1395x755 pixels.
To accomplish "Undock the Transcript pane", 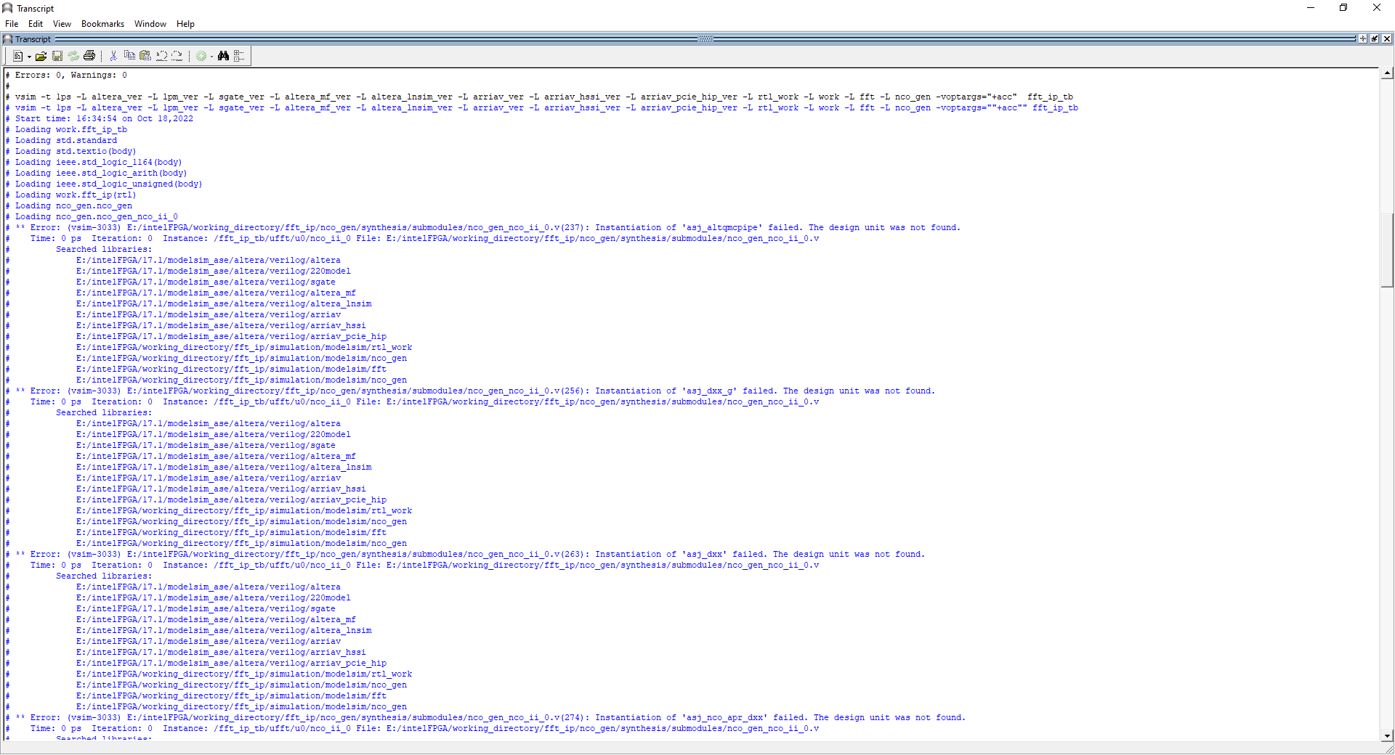I will pyautogui.click(x=1363, y=38).
